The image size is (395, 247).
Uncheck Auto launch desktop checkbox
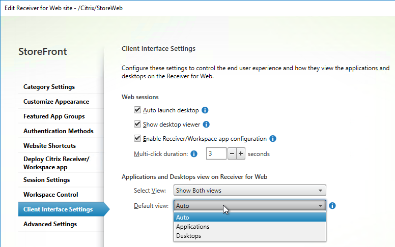pyautogui.click(x=137, y=110)
